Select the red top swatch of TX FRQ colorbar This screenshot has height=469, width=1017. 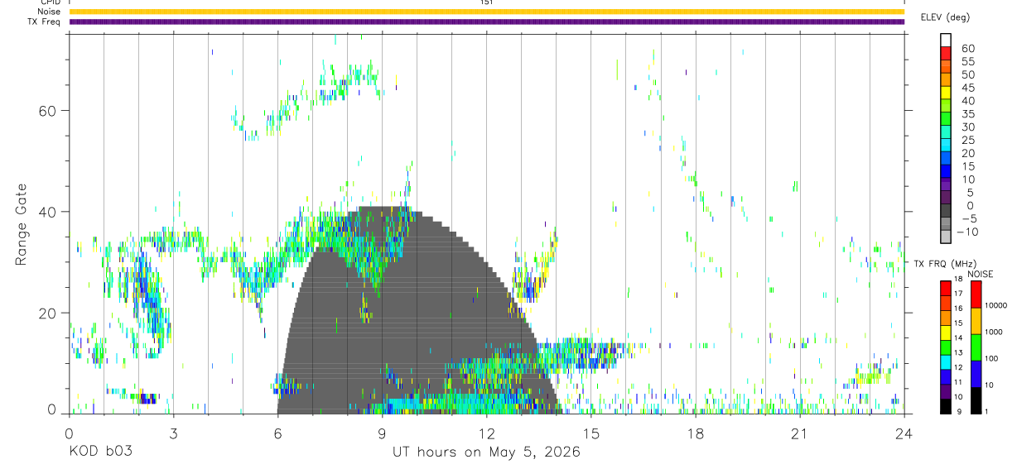[946, 288]
